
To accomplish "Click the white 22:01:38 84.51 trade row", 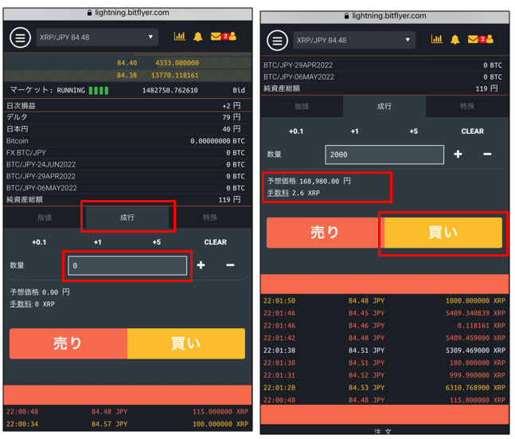I will click(384, 351).
